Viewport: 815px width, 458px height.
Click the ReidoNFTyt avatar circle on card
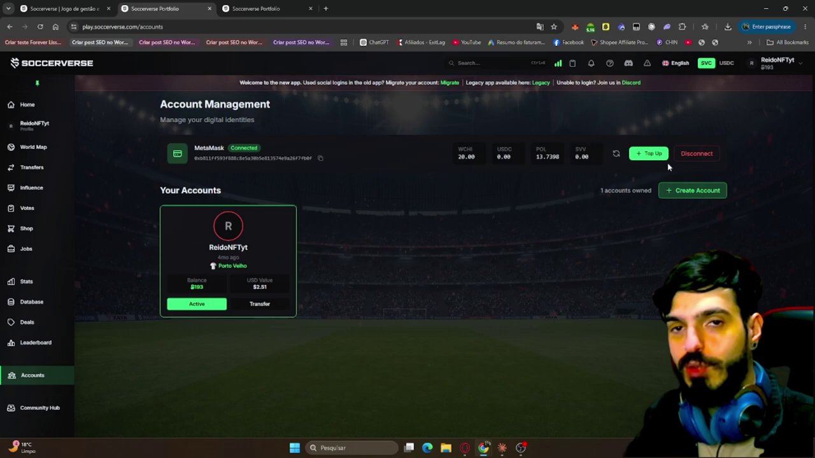[x=228, y=226]
